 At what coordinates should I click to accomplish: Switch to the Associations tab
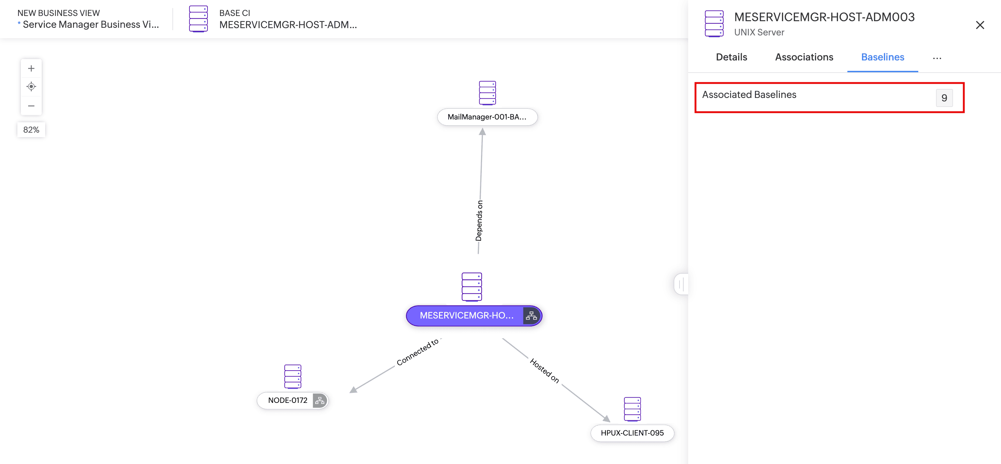[x=804, y=57]
